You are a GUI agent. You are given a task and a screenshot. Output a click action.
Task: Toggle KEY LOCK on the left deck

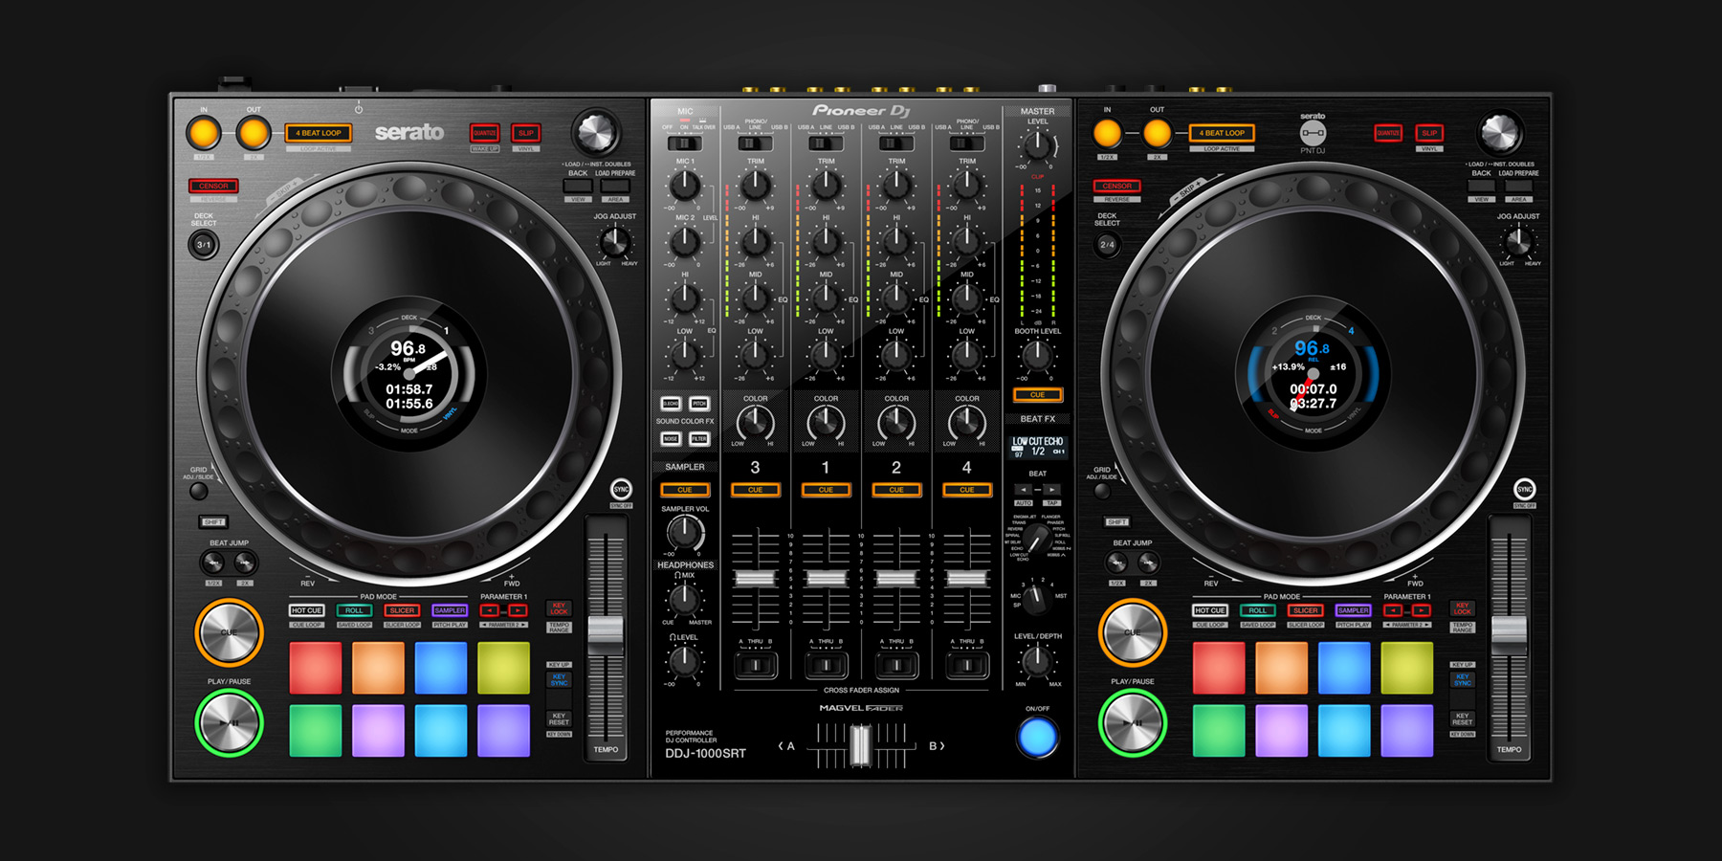[559, 608]
